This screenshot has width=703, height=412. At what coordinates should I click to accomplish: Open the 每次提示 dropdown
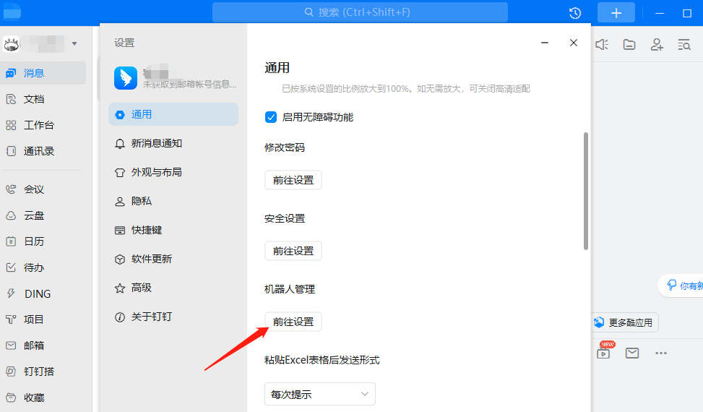point(319,395)
